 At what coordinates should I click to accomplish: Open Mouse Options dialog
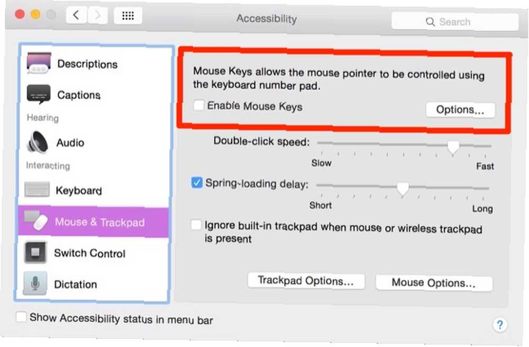[434, 282]
